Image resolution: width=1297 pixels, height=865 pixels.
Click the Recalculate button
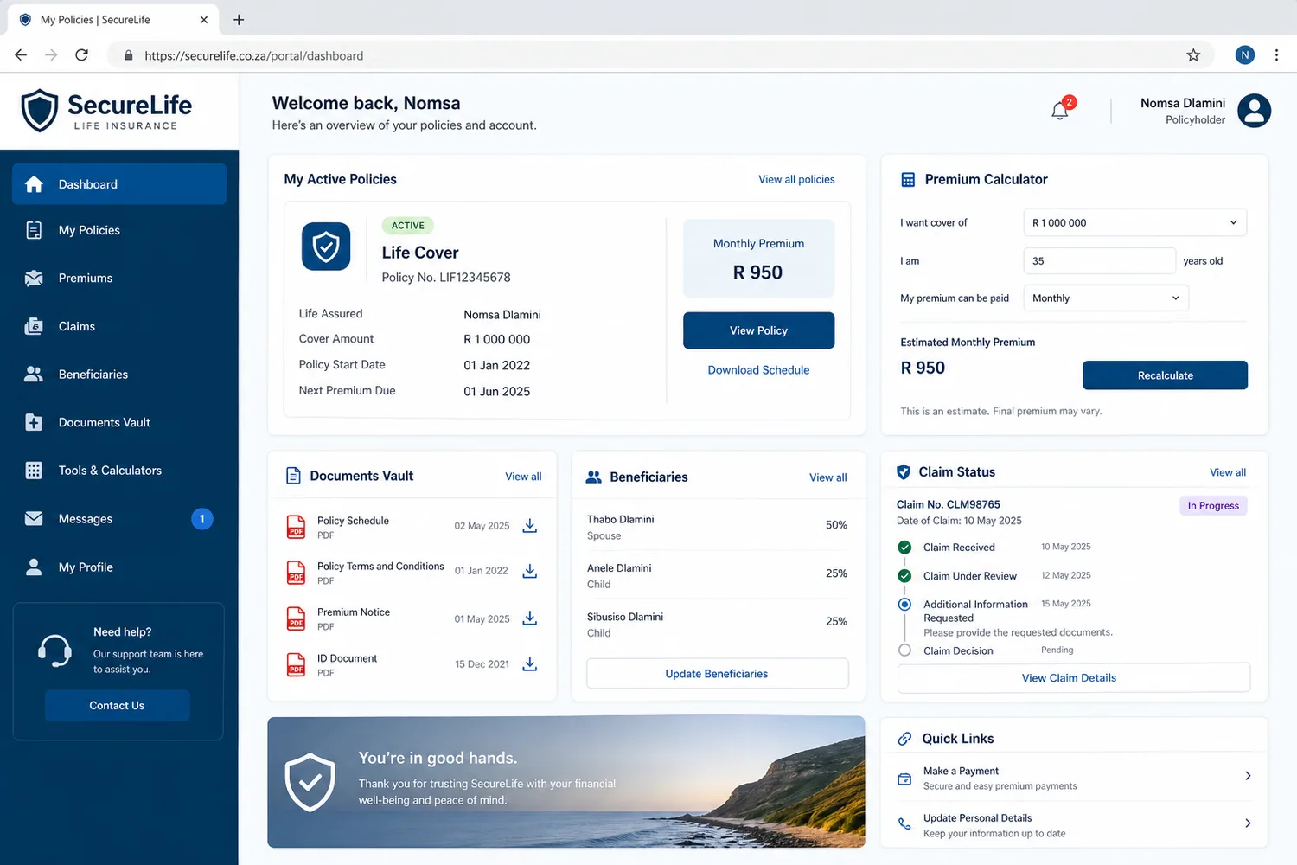[1165, 375]
